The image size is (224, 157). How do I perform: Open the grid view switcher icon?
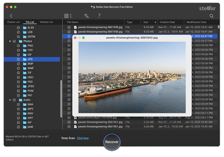click(66, 16)
